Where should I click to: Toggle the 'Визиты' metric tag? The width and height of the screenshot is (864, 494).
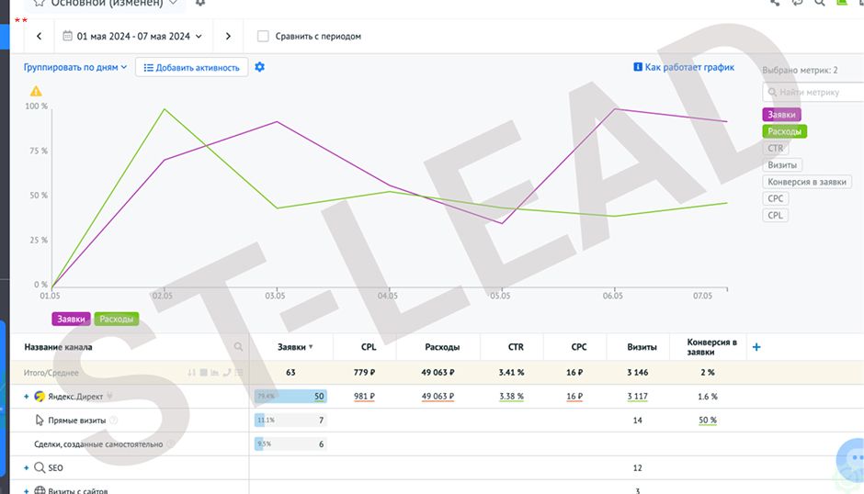pyautogui.click(x=782, y=165)
